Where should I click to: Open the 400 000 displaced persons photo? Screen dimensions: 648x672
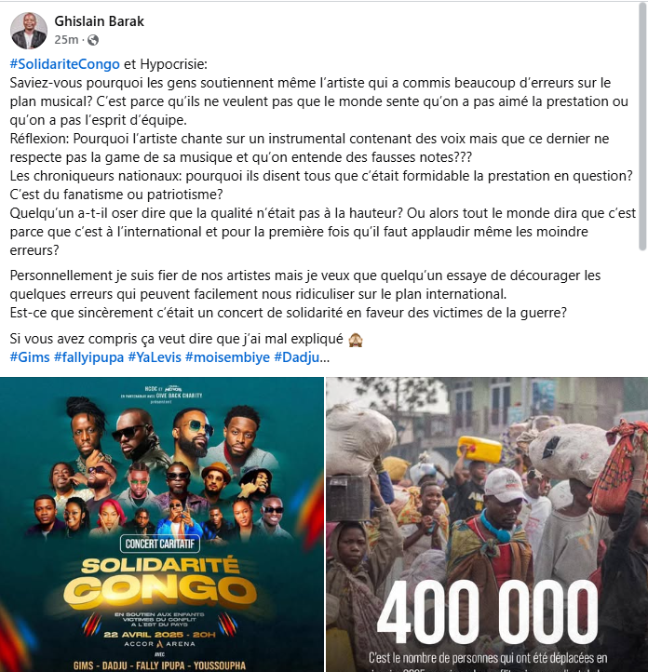coord(487,525)
